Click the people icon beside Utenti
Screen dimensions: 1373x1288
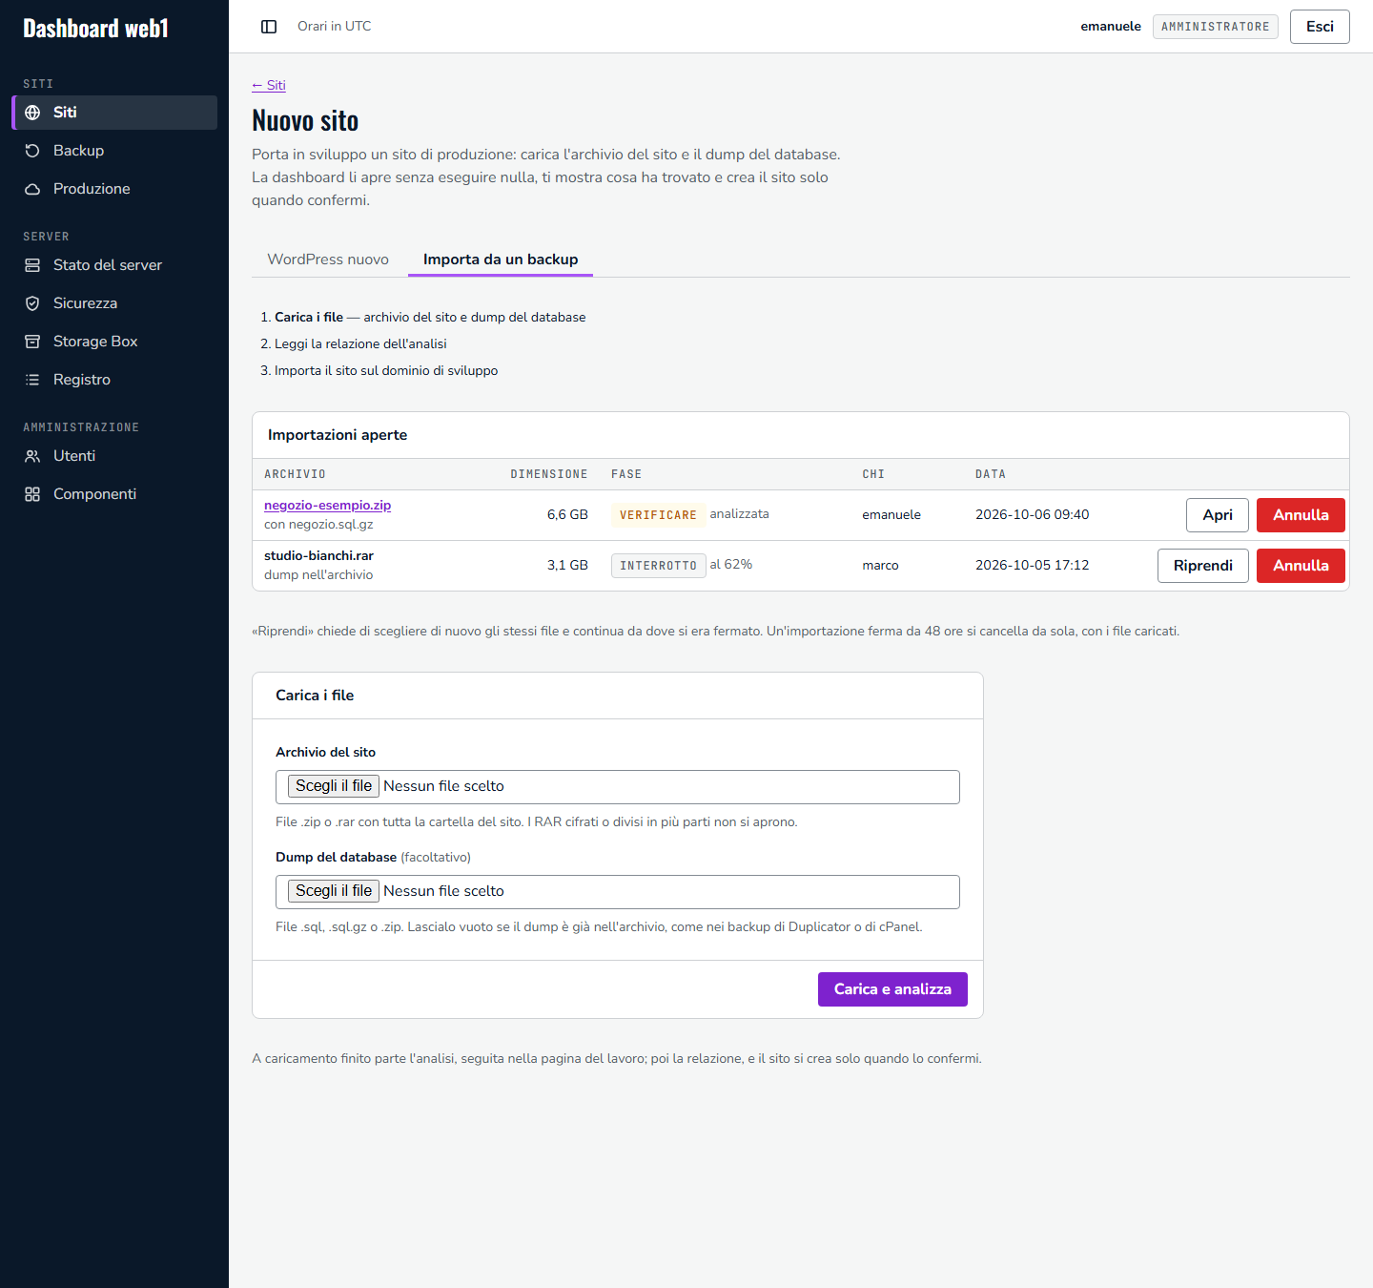(32, 456)
